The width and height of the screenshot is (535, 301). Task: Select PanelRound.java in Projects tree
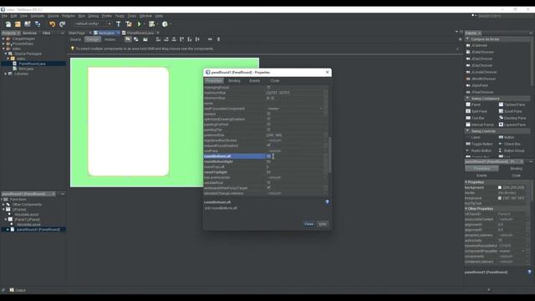coord(32,64)
